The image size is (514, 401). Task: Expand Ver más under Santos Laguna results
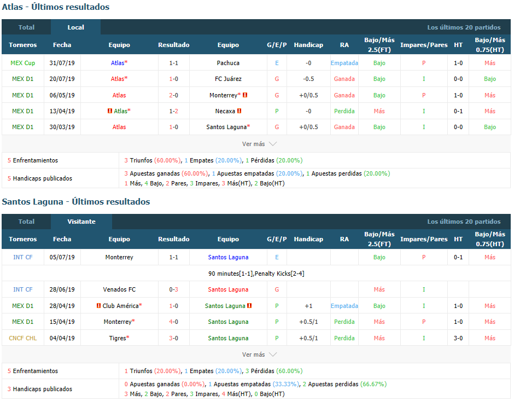259,354
